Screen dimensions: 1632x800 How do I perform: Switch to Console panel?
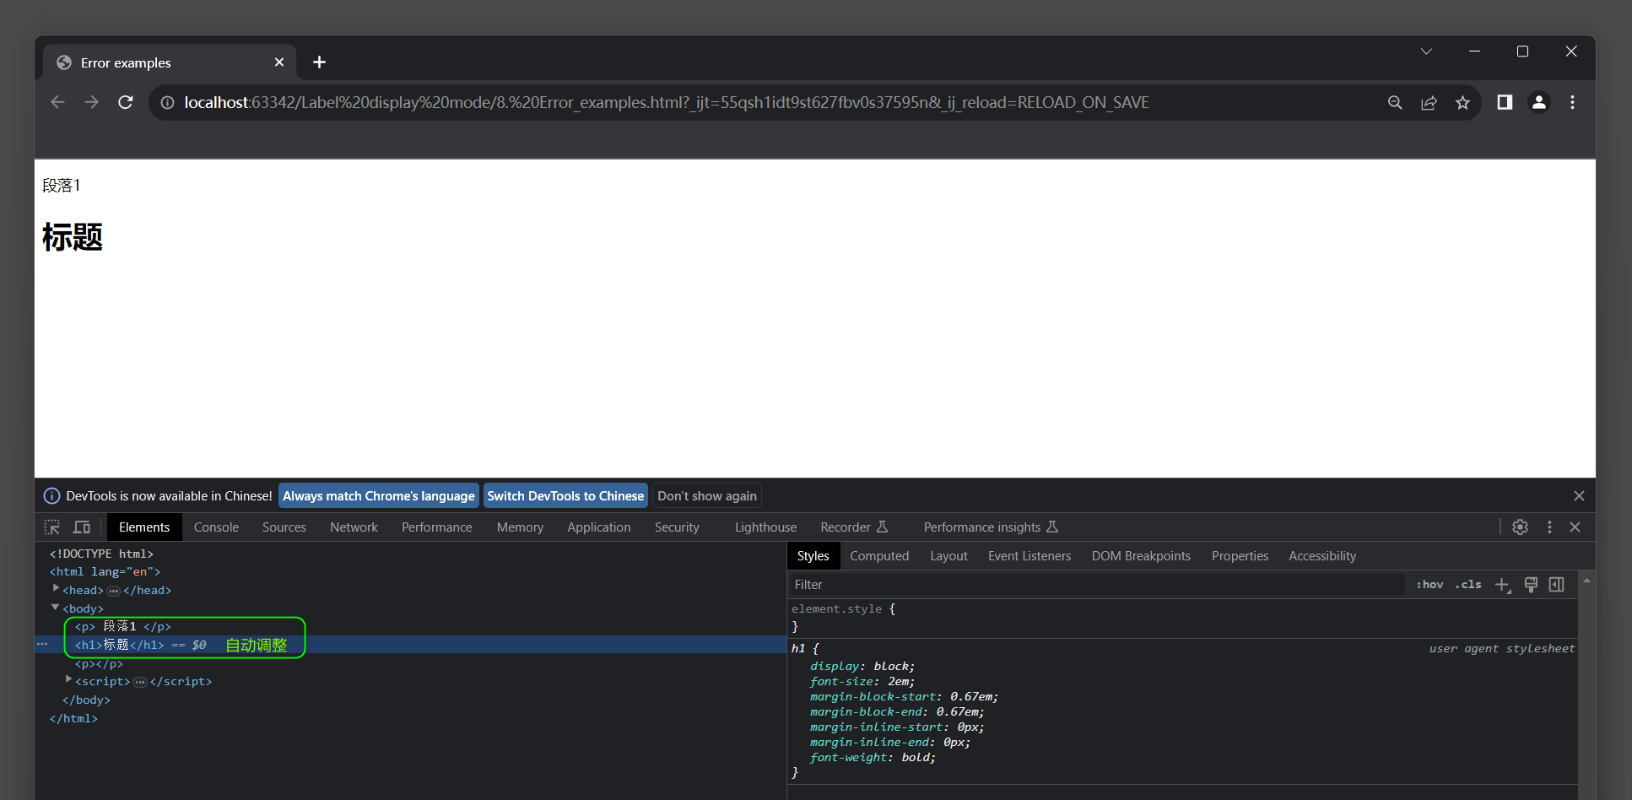click(x=216, y=527)
